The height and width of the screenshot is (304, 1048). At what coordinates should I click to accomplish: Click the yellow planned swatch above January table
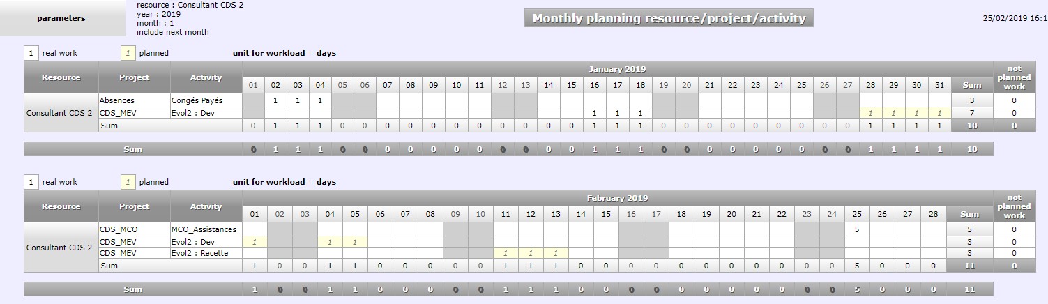128,53
